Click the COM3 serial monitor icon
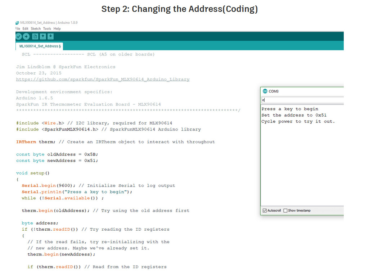 pyautogui.click(x=265, y=91)
